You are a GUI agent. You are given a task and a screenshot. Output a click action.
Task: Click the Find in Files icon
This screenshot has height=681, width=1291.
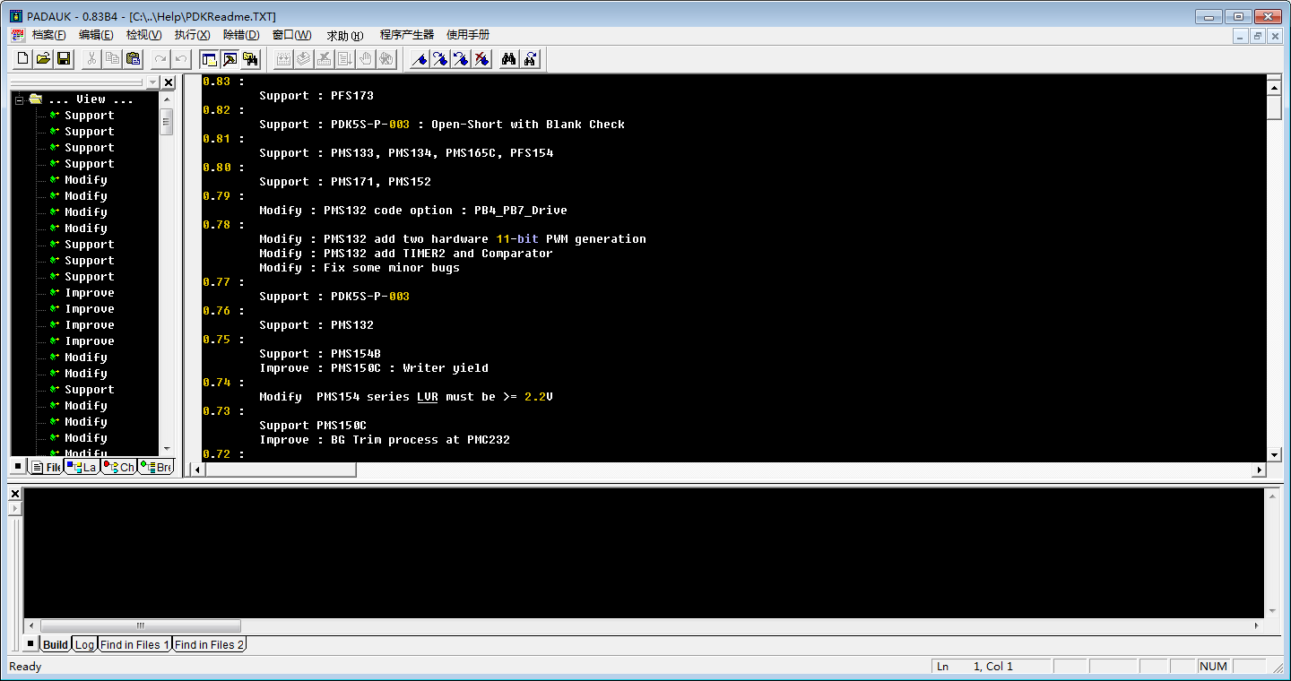[x=530, y=58]
